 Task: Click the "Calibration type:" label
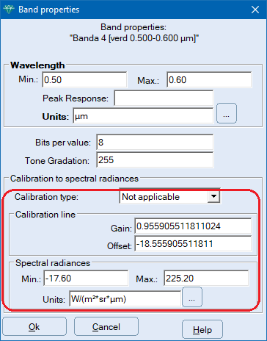point(46,197)
